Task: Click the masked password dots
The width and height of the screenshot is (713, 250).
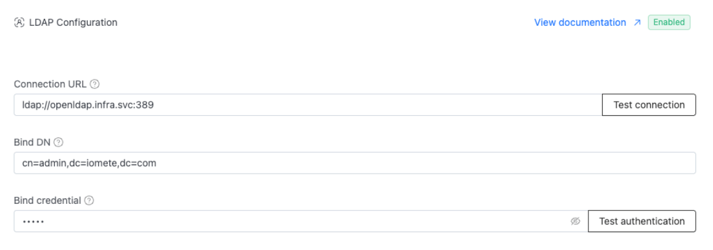Action: [x=33, y=222]
